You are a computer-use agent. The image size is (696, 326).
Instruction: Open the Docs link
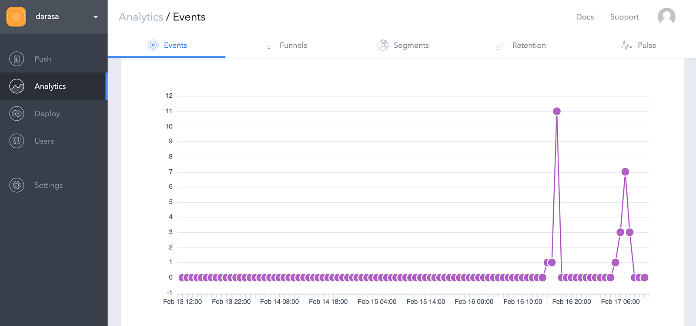coord(585,17)
